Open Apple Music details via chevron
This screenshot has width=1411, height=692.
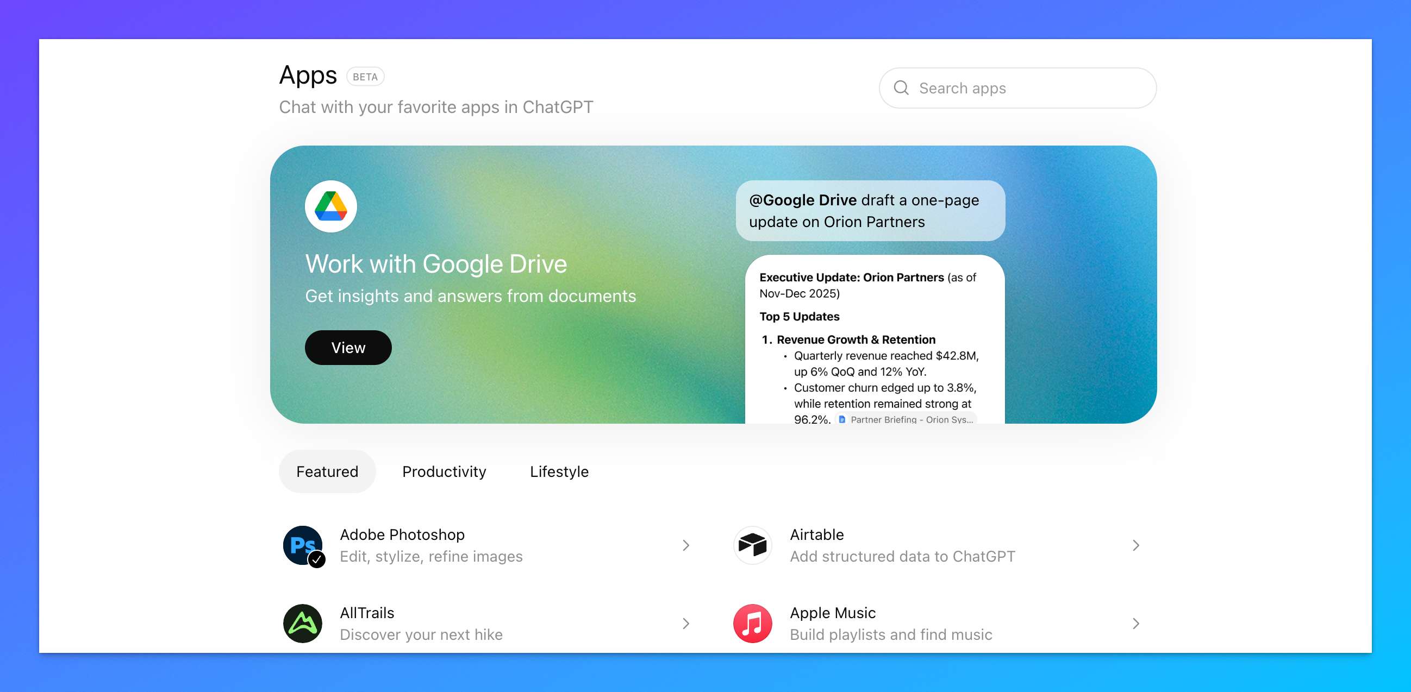(1135, 624)
